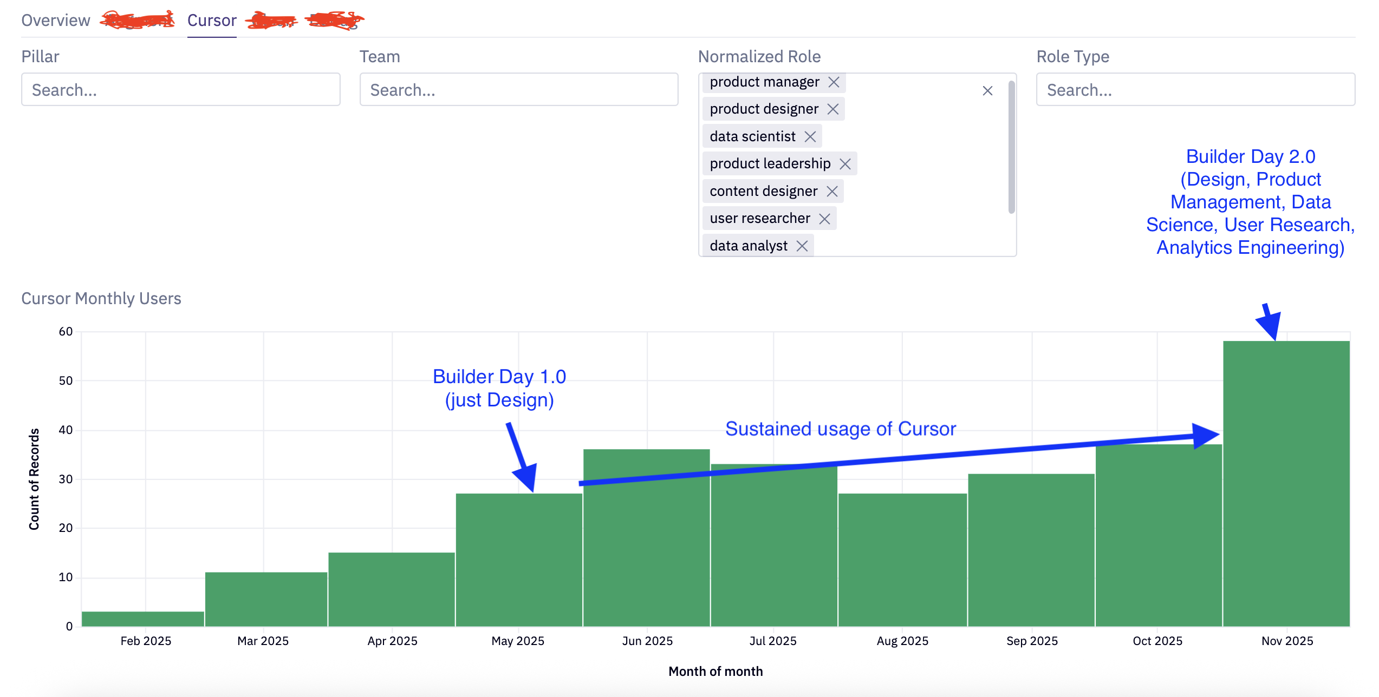Viewport: 1379px width, 697px height.
Task: Click the Normalized Role filter box
Action: (x=921, y=162)
